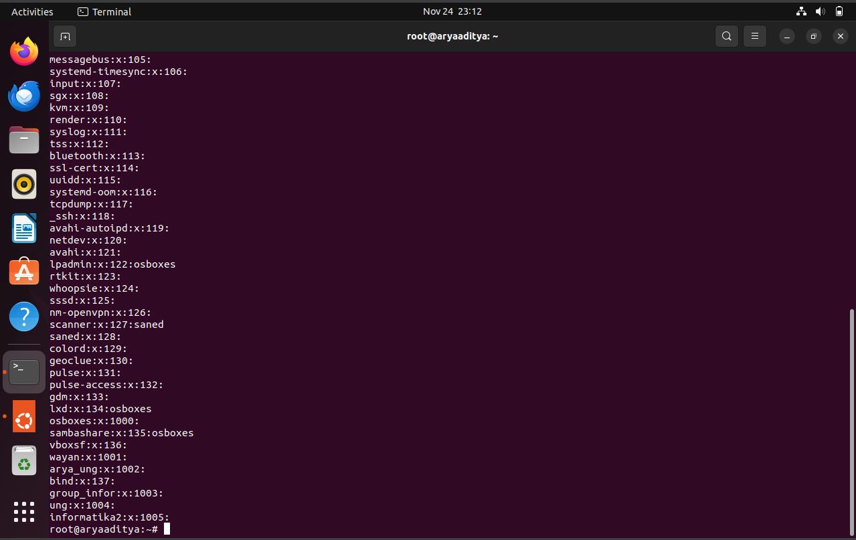The height and width of the screenshot is (540, 856).
Task: Open the terminal search button
Action: pos(727,36)
